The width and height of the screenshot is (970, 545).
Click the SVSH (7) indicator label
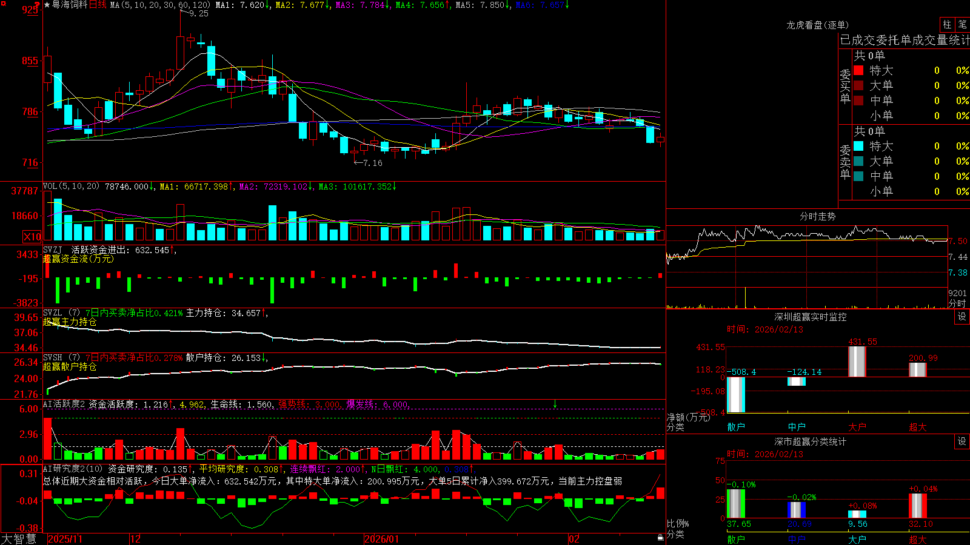pyautogui.click(x=61, y=358)
